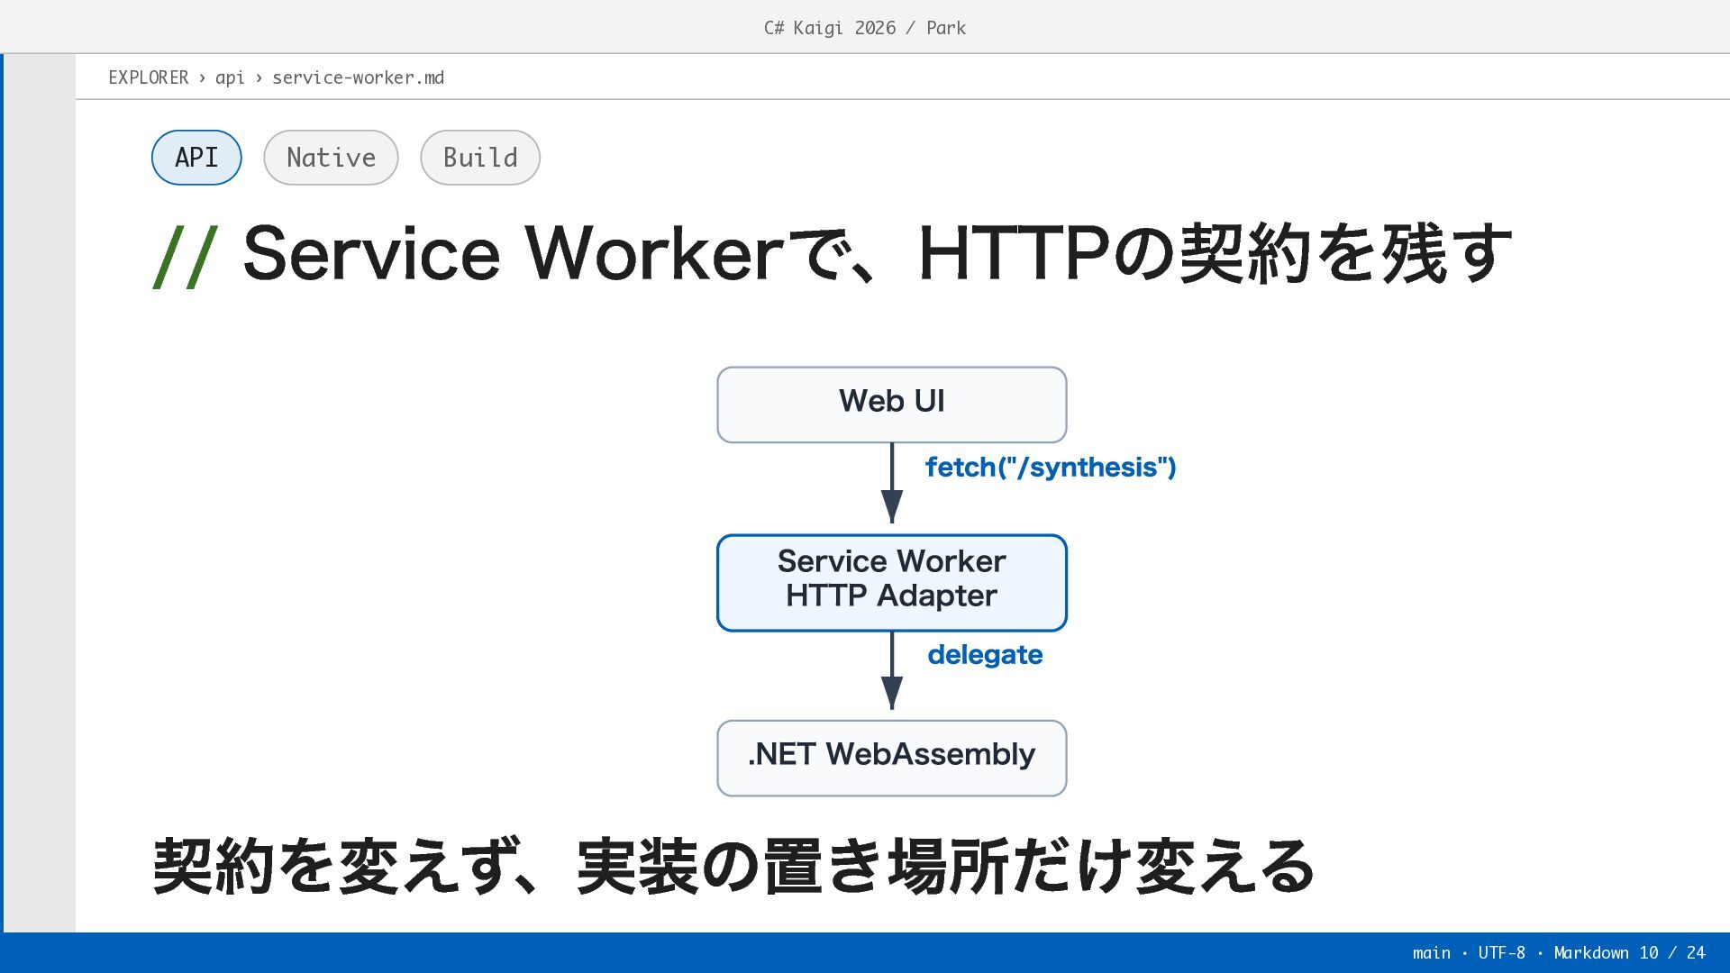Image resolution: width=1730 pixels, height=973 pixels.
Task: Click the delegate arrow label
Action: click(x=985, y=655)
